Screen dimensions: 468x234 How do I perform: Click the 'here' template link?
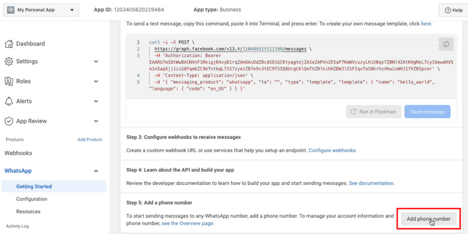426,24
